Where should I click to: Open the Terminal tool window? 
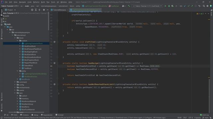(59, 115)
